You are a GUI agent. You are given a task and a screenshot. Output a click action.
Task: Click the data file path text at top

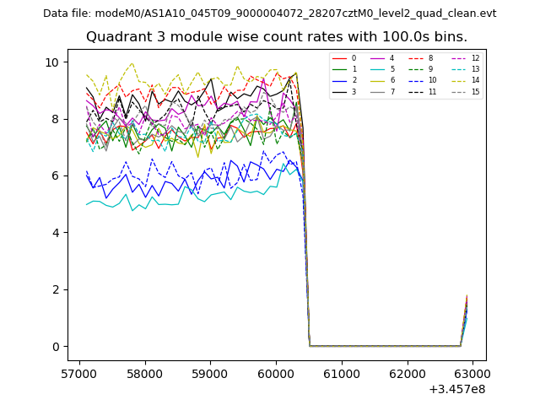270,13
